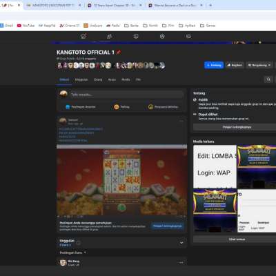Search within the group using magnifier icon
276x276 pixels.
tap(268, 79)
